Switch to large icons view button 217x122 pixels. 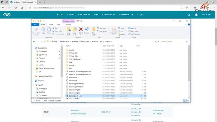pyautogui.click(x=188, y=101)
